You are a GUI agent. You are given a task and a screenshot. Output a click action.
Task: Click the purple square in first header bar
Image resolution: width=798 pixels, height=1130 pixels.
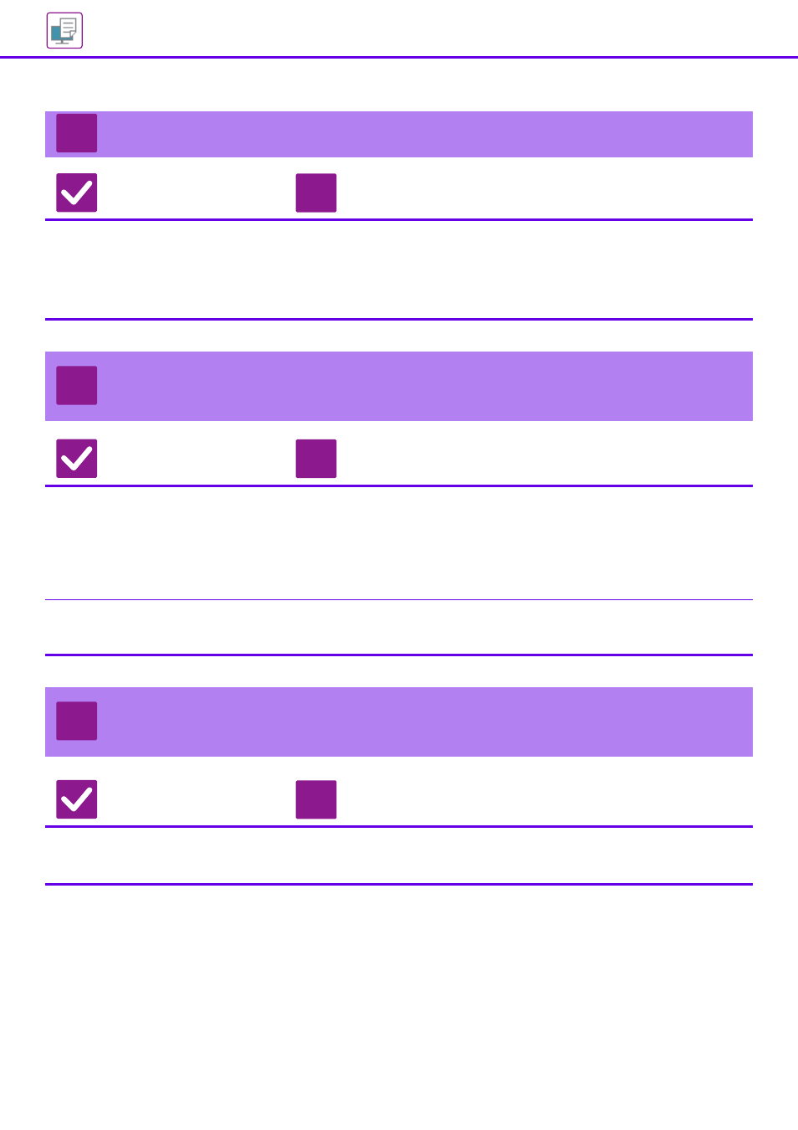click(77, 133)
